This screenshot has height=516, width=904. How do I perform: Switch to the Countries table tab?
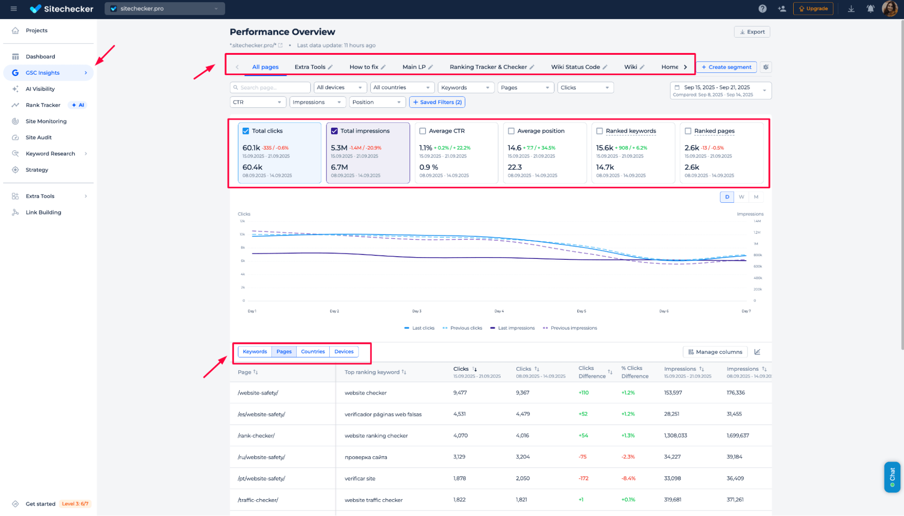click(x=312, y=352)
